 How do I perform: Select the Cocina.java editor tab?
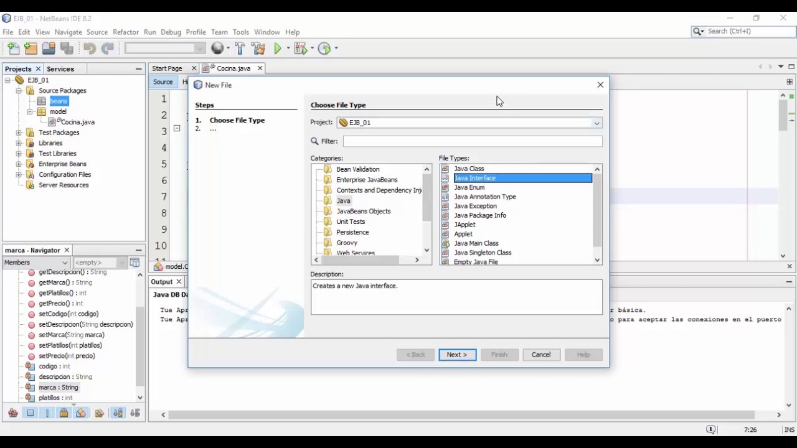[233, 68]
